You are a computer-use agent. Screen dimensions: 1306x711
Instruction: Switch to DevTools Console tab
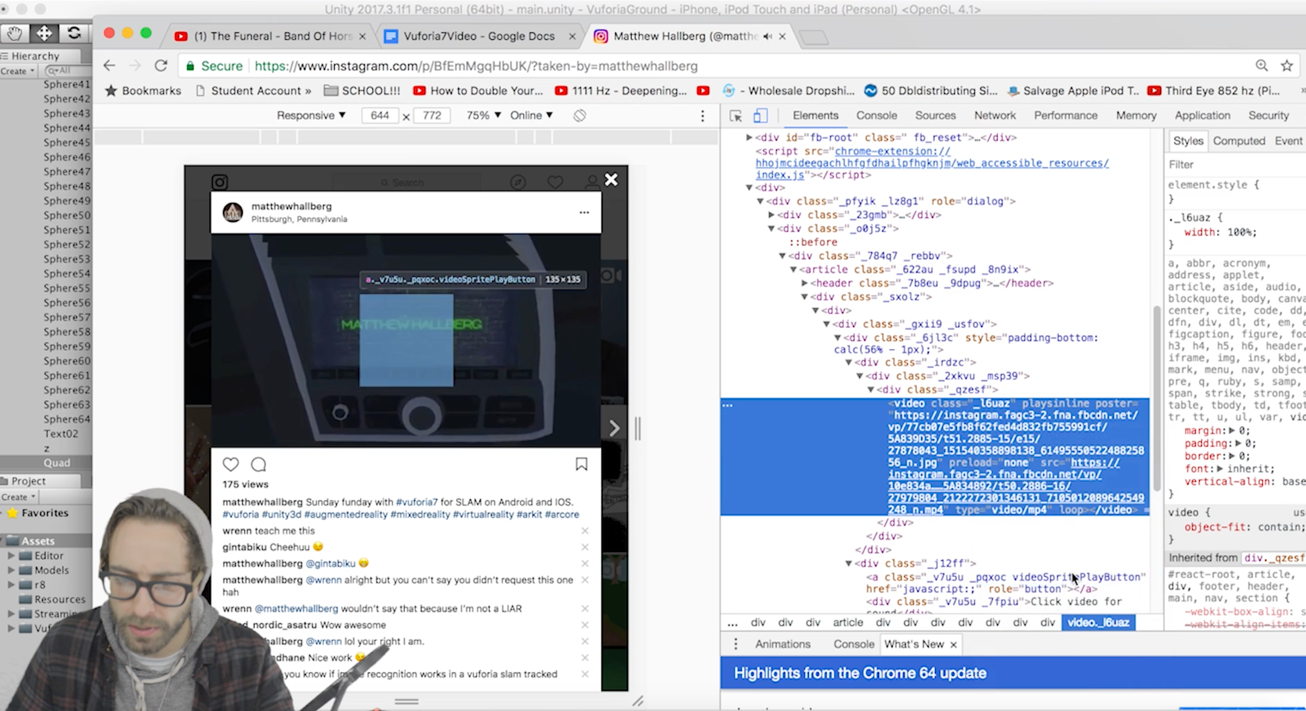(x=876, y=115)
